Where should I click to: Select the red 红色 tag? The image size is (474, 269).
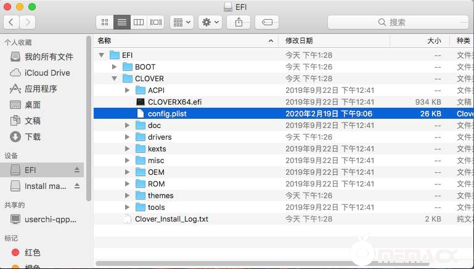[33, 252]
